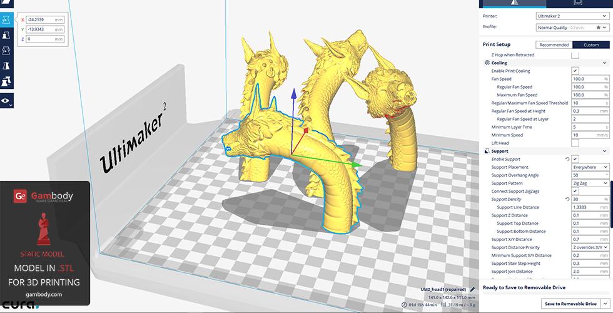Viewport: 613px width, 313px height.
Task: Disable the Enable Print Cooling checkbox
Action: 575,71
